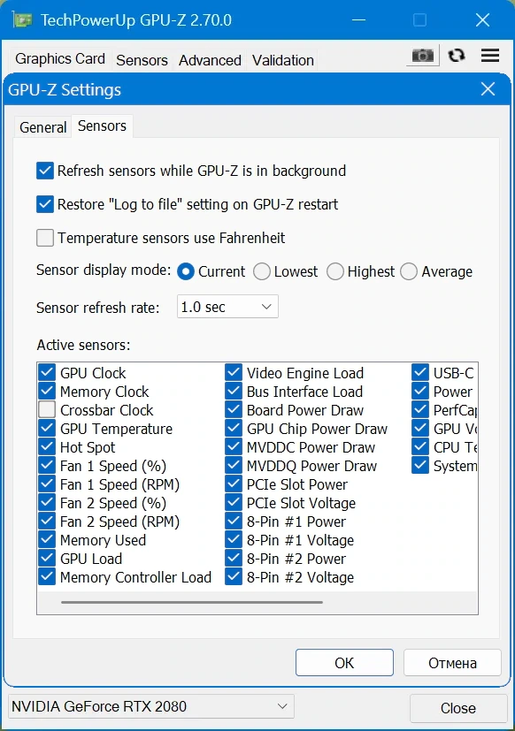Click the Отмена cancel button
Image resolution: width=515 pixels, height=731 pixels.
(452, 662)
